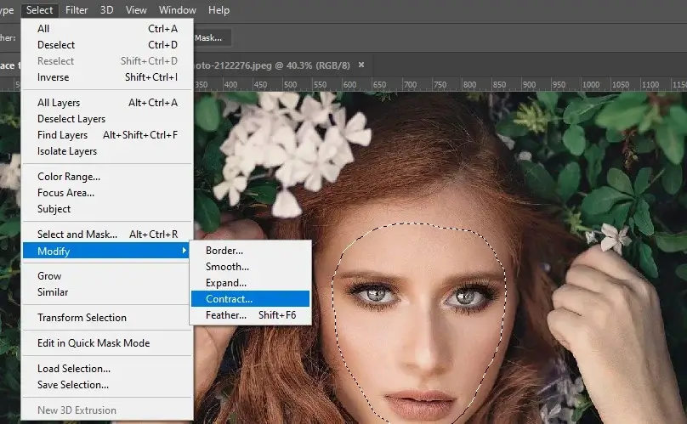Open the 3D menu
This screenshot has width=687, height=424.
[x=106, y=9]
